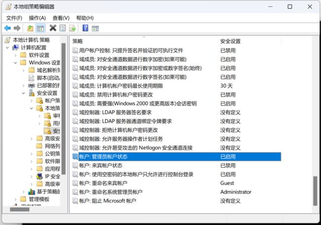This screenshot has height=225, width=321.
Task: Open the 查看(V) menu
Action: tap(61, 18)
